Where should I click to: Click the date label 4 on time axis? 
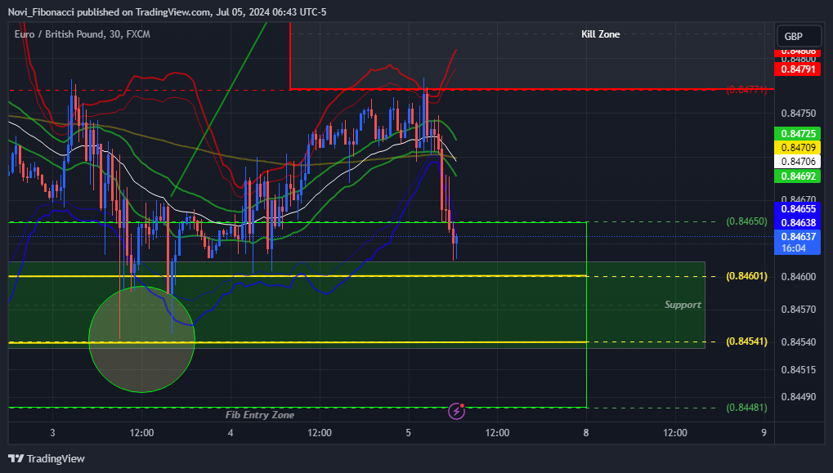coord(231,433)
